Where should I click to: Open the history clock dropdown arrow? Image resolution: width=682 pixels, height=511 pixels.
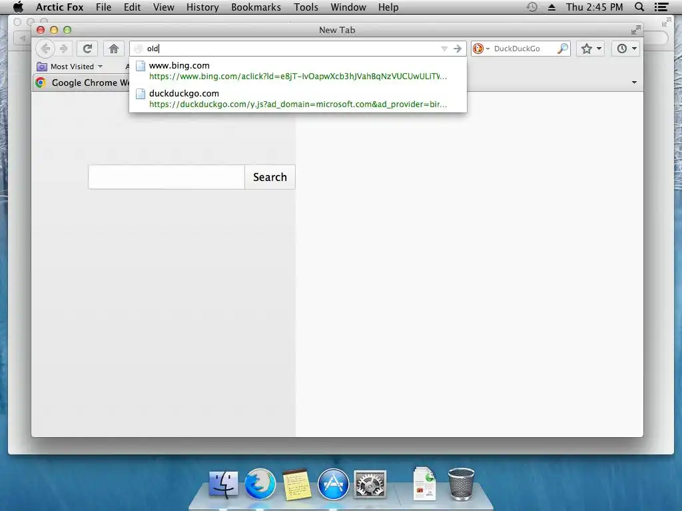pos(634,49)
